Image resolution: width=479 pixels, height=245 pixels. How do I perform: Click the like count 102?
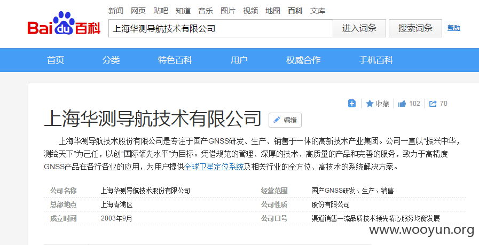click(x=414, y=104)
